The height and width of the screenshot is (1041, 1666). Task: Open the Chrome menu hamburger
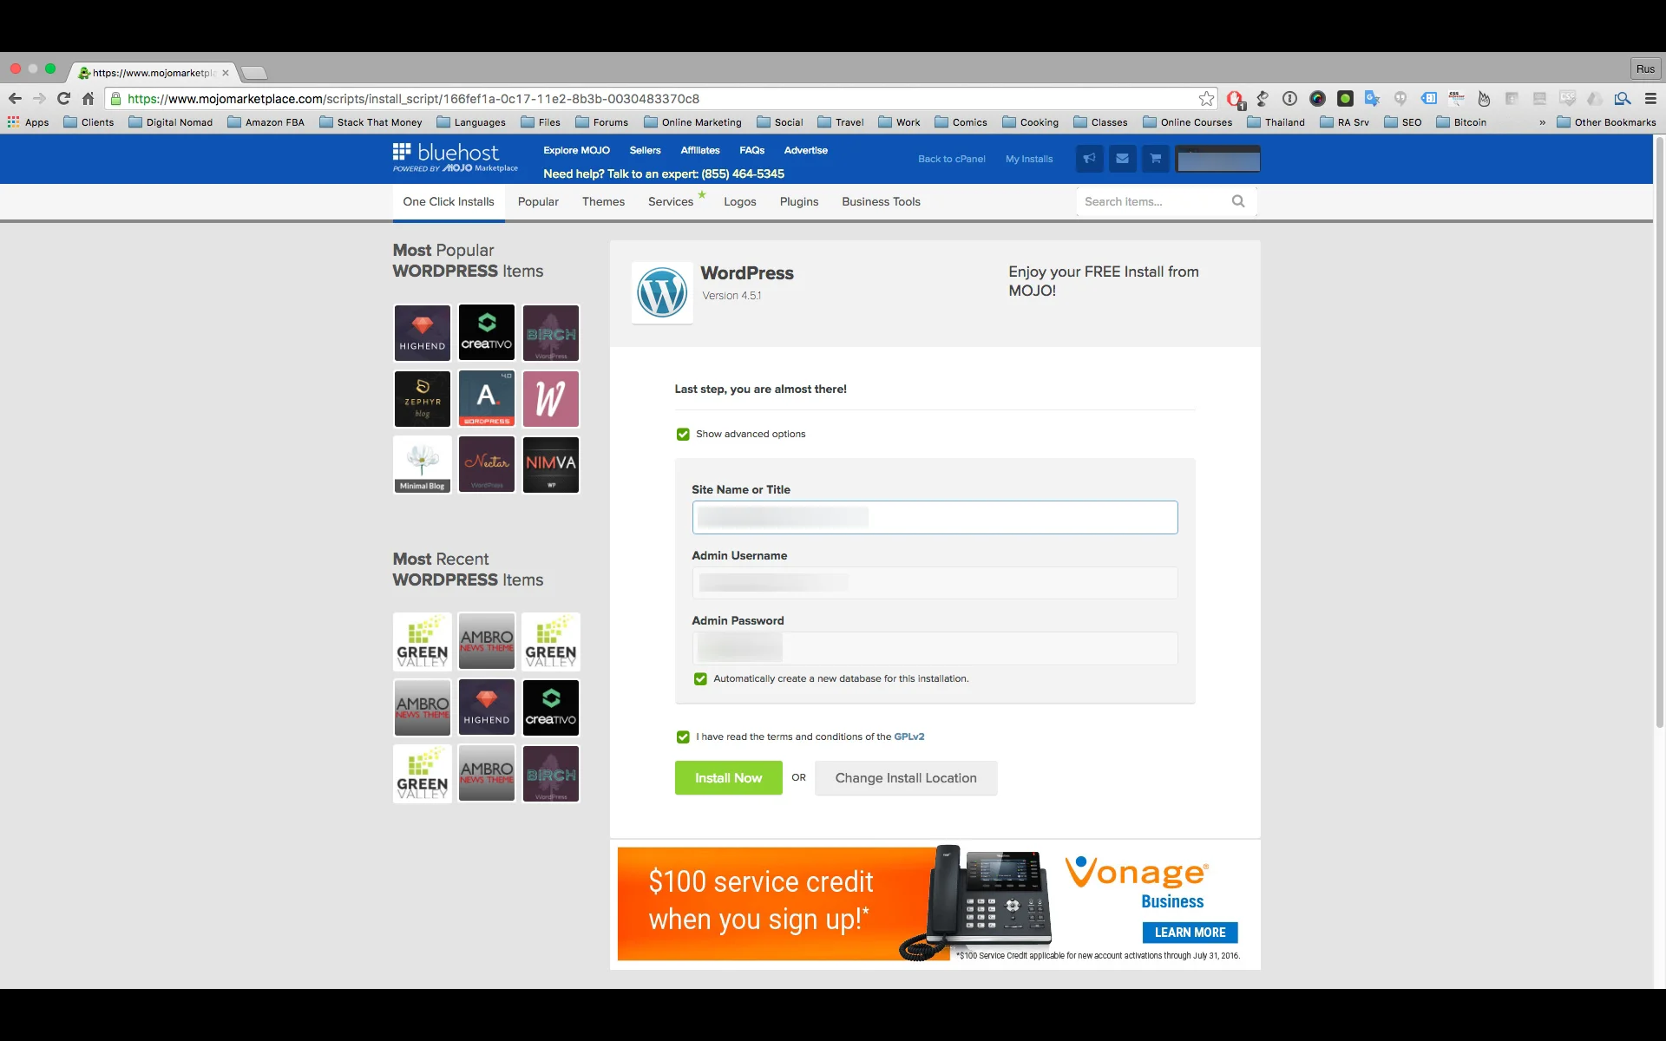[x=1650, y=99]
